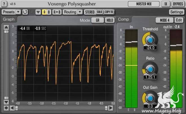Viewport: 186px width, 114px height.
Task: Click the Voxengo Polysquasher title text
Action: pyautogui.click(x=72, y=4)
